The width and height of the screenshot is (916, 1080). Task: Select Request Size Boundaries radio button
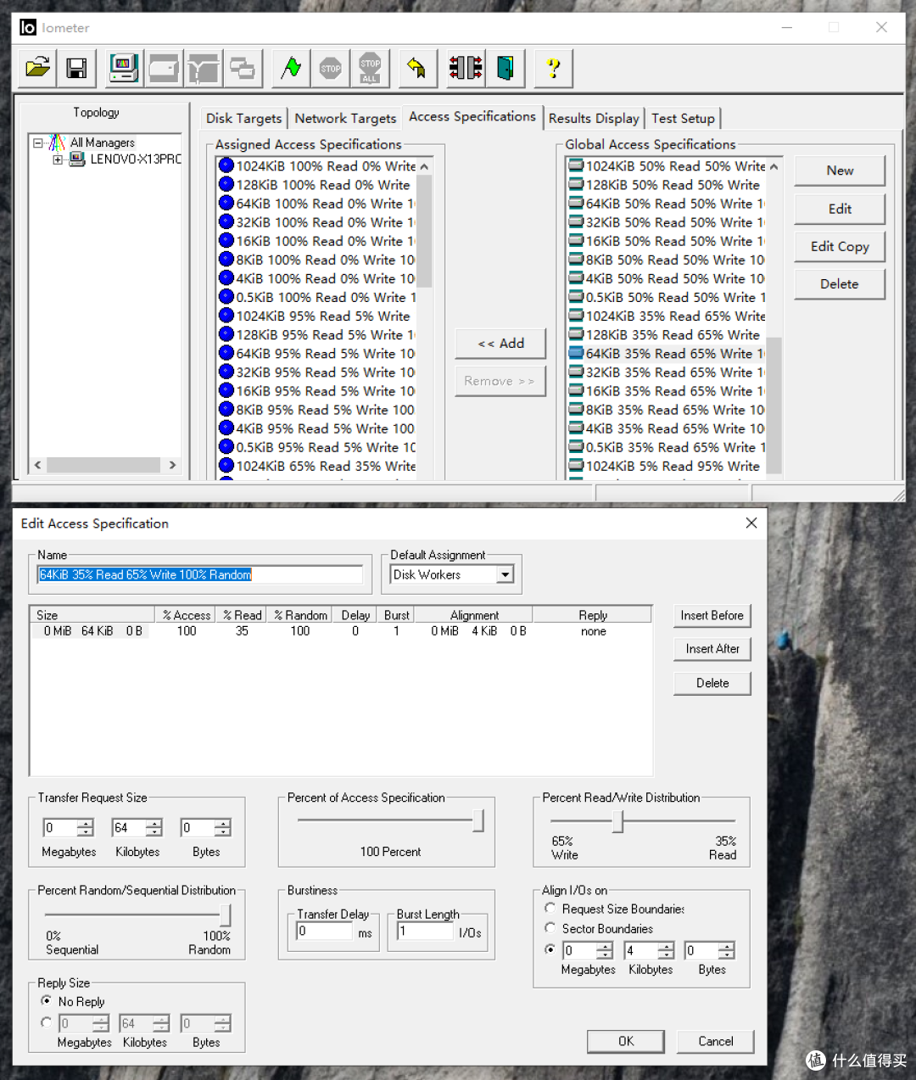550,909
